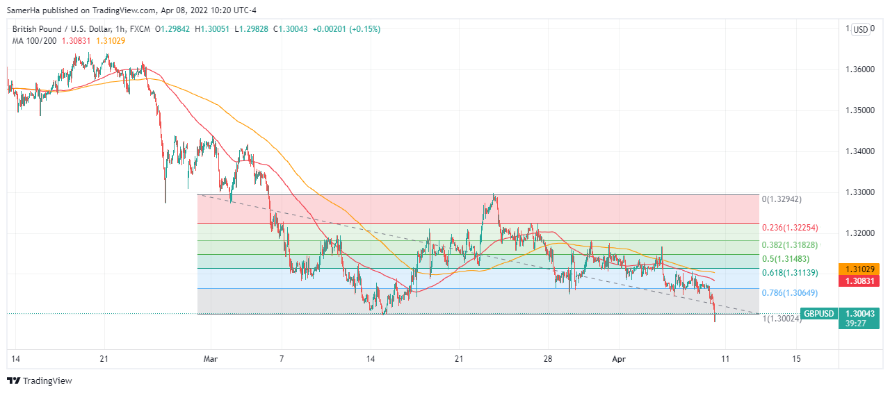Click the Apr label on time axis
890x393 pixels.
(620, 359)
